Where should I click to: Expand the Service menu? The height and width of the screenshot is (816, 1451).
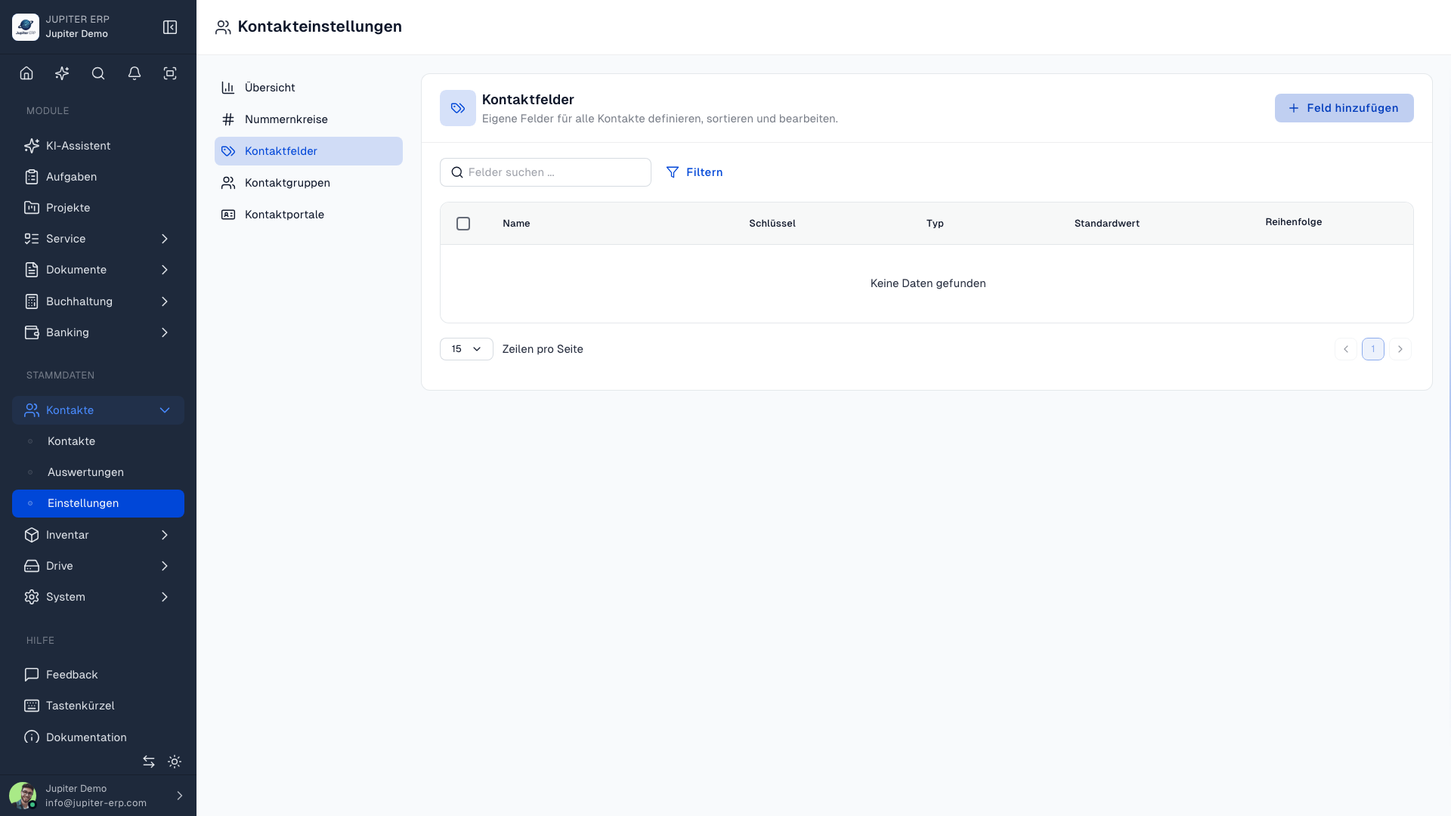pyautogui.click(x=98, y=239)
